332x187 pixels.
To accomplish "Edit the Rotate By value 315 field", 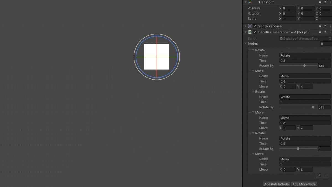I will 324,107.
